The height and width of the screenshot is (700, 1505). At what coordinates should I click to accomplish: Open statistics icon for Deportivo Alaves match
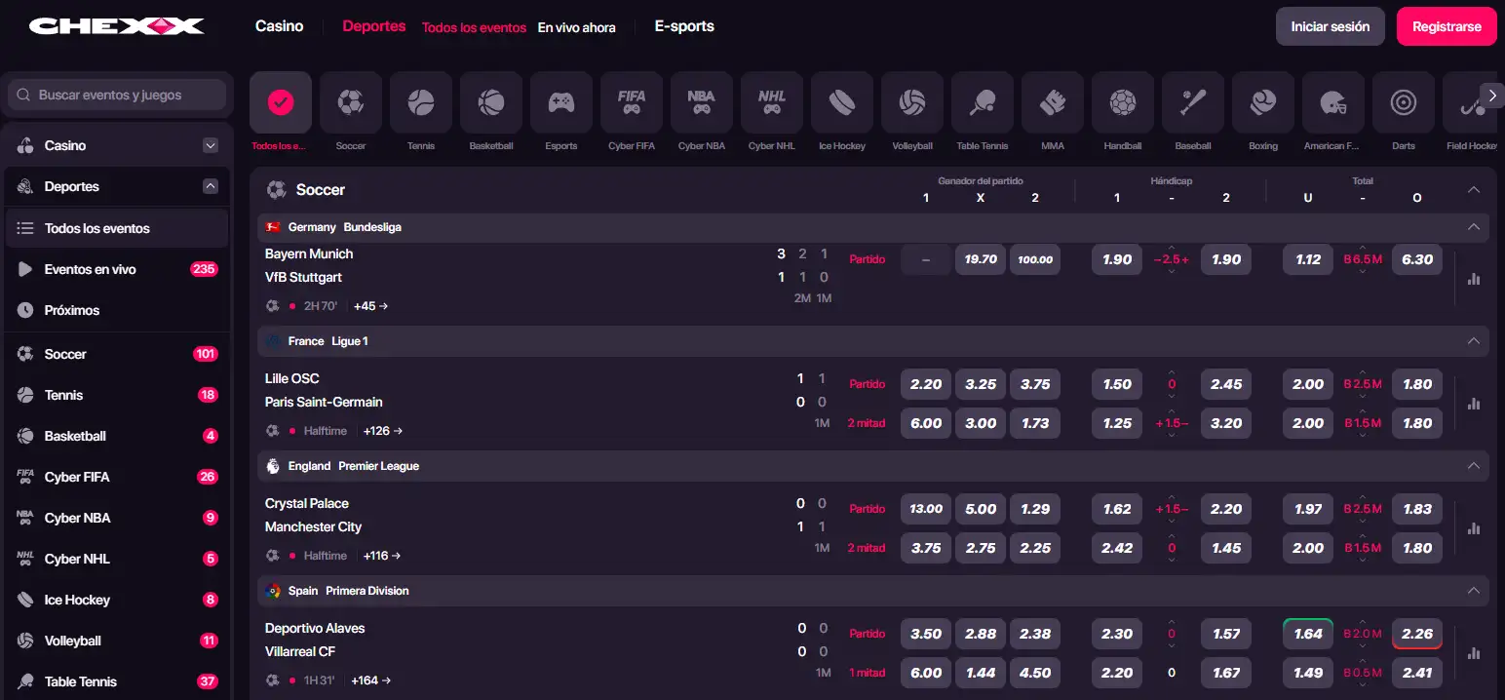(x=1473, y=653)
